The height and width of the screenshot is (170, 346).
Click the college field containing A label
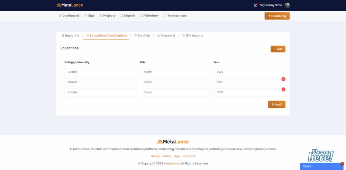click(101, 72)
